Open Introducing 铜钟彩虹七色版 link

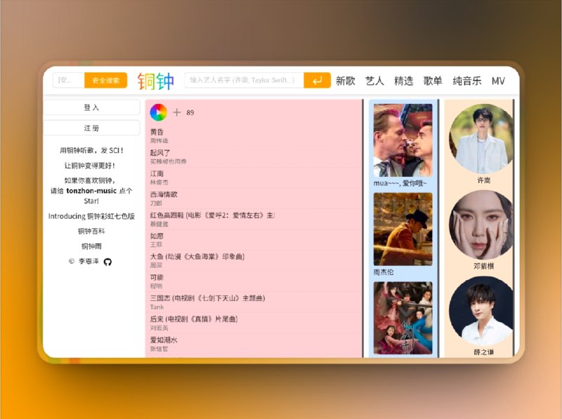coord(92,216)
